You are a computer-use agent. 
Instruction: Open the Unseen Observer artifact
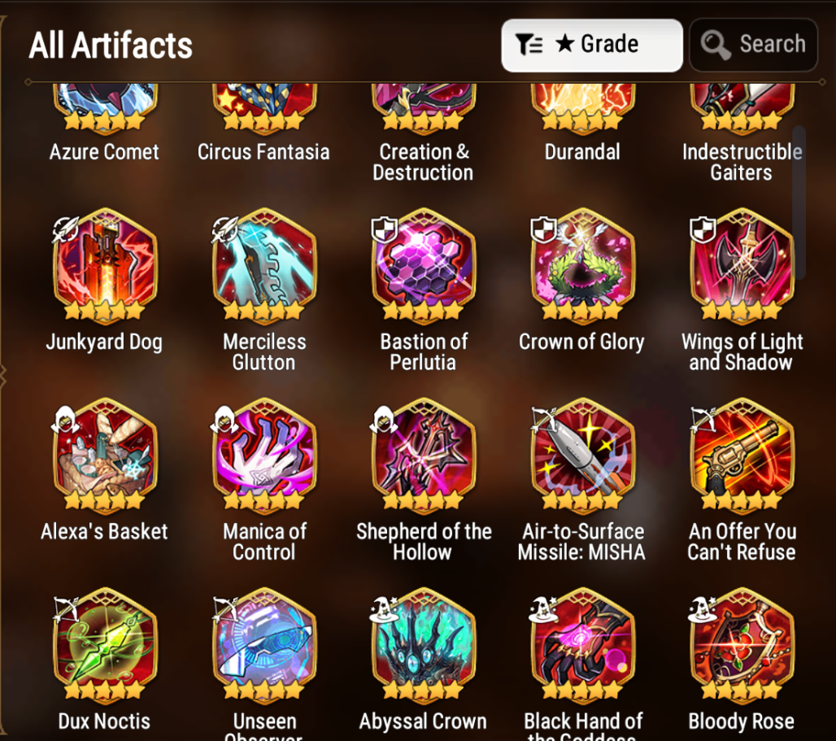tap(264, 645)
